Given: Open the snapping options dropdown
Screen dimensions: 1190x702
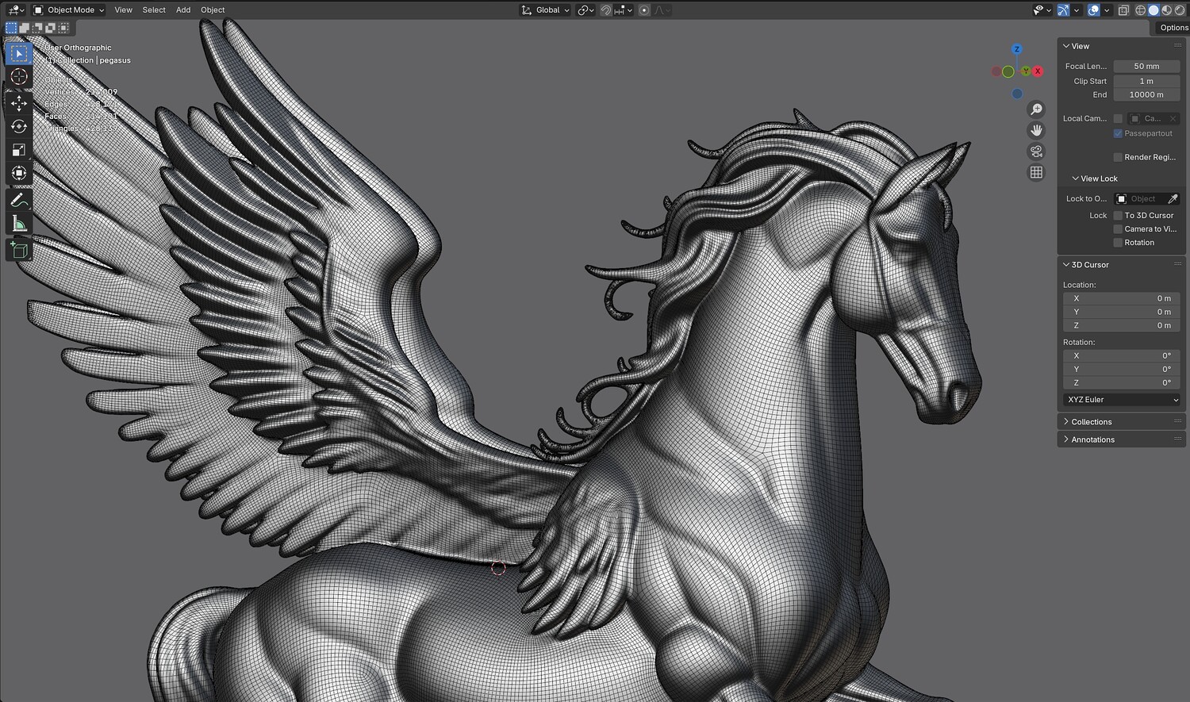Looking at the screenshot, I should (x=623, y=10).
